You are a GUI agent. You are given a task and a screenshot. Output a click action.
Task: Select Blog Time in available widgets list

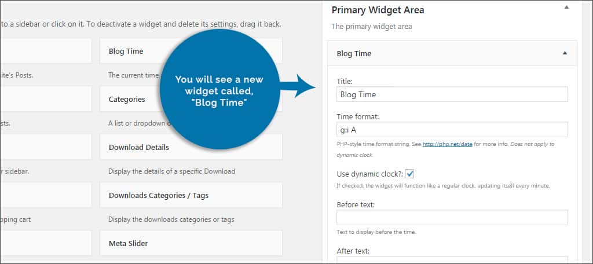126,51
